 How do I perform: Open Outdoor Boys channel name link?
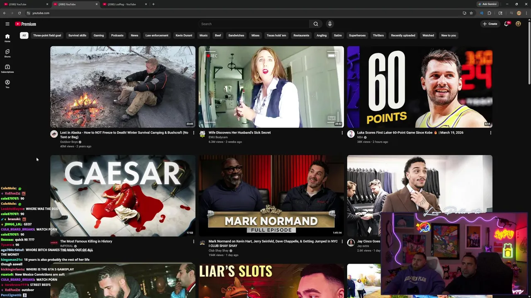[x=69, y=142]
